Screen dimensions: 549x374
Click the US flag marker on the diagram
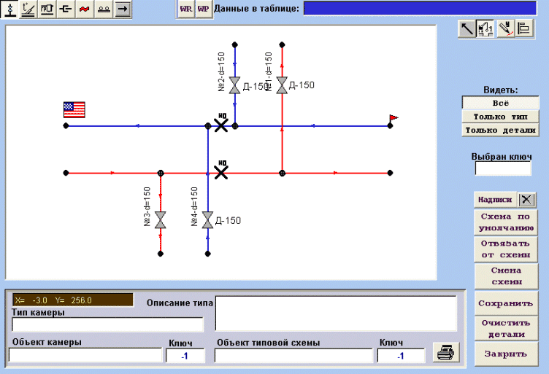click(x=74, y=109)
